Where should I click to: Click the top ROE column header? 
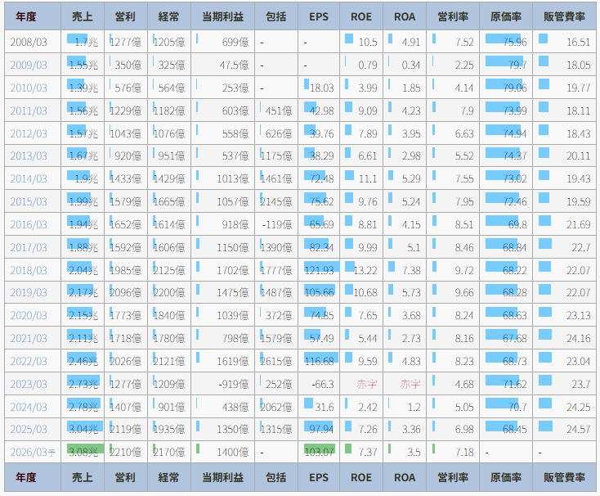(x=360, y=16)
